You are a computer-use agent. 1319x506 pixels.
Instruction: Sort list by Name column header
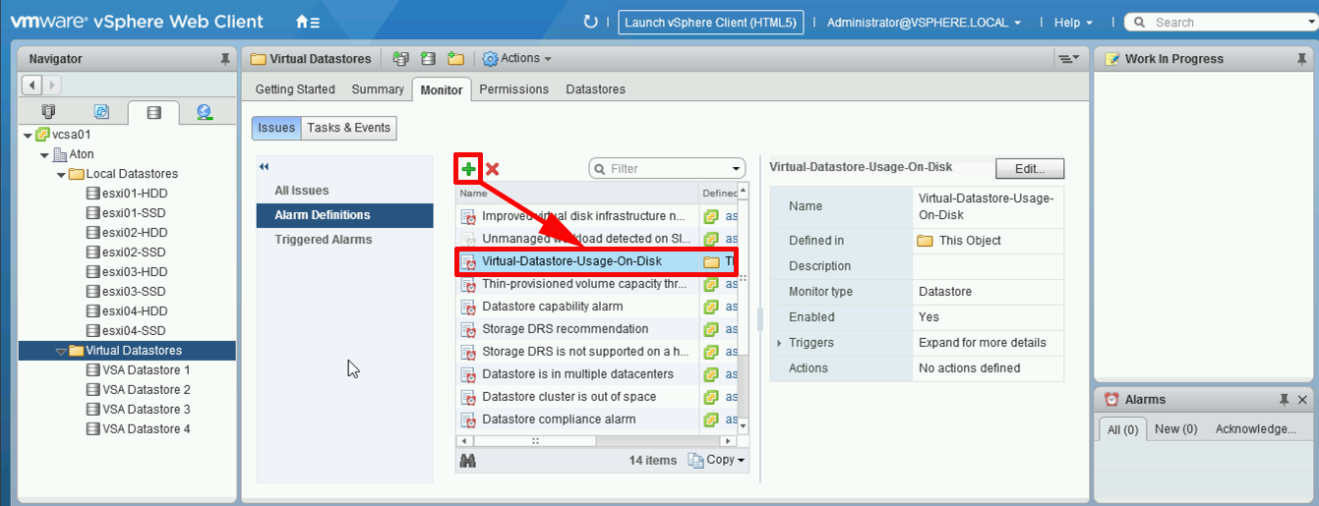tap(576, 193)
